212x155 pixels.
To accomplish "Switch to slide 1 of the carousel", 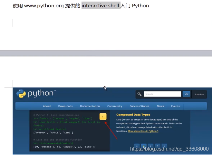I will pyautogui.click(x=137, y=146).
